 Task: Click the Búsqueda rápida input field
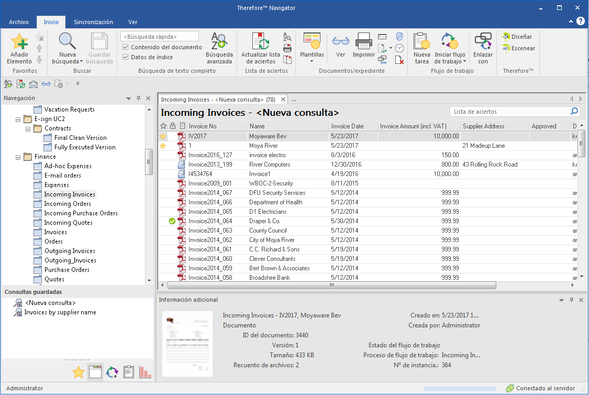click(160, 37)
